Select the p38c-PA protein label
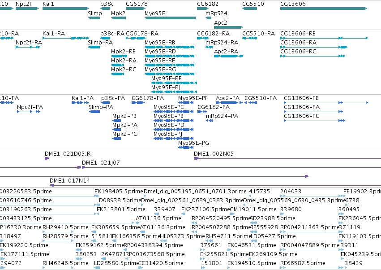This screenshot has width=381, height=270. tap(113, 98)
